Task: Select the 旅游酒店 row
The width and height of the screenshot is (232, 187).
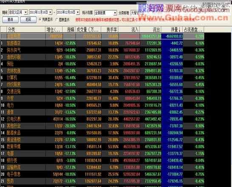Action: [102, 43]
